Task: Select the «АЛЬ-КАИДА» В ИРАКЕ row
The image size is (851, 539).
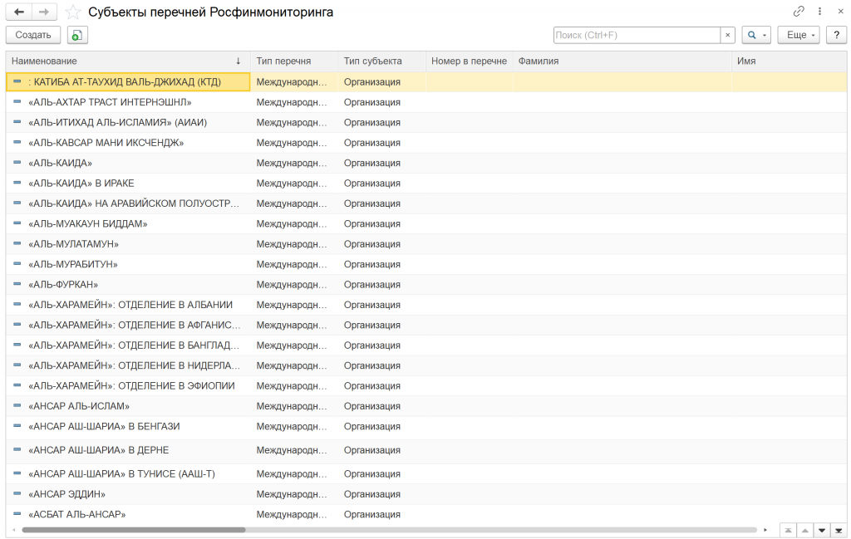Action: 426,184
